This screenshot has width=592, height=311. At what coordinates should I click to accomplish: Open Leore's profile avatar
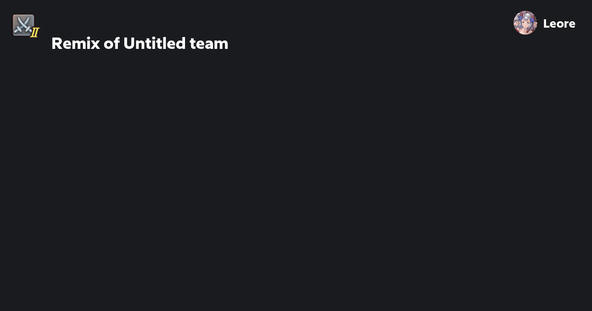pos(525,23)
